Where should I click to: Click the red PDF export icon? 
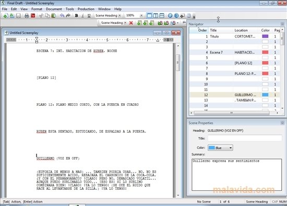tap(33, 16)
